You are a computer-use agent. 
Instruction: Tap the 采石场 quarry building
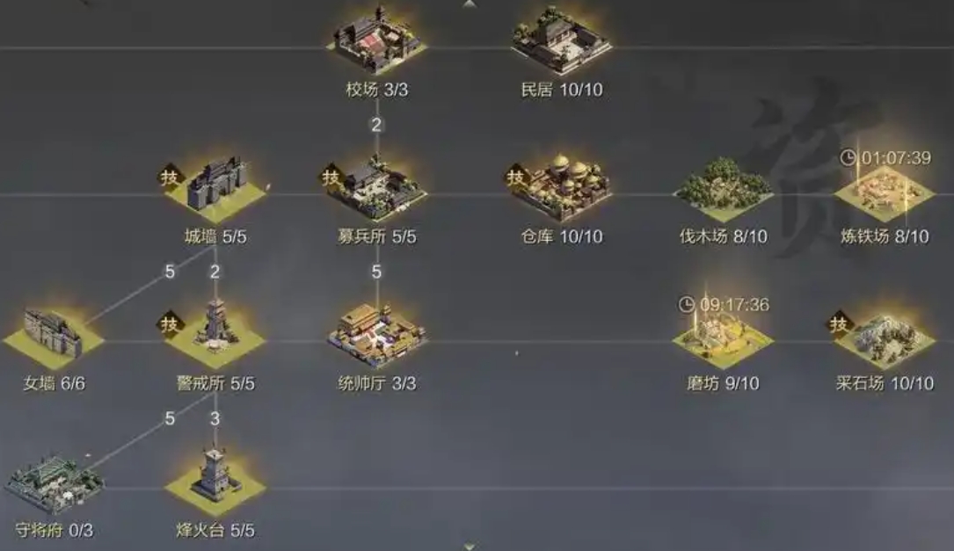(x=884, y=338)
